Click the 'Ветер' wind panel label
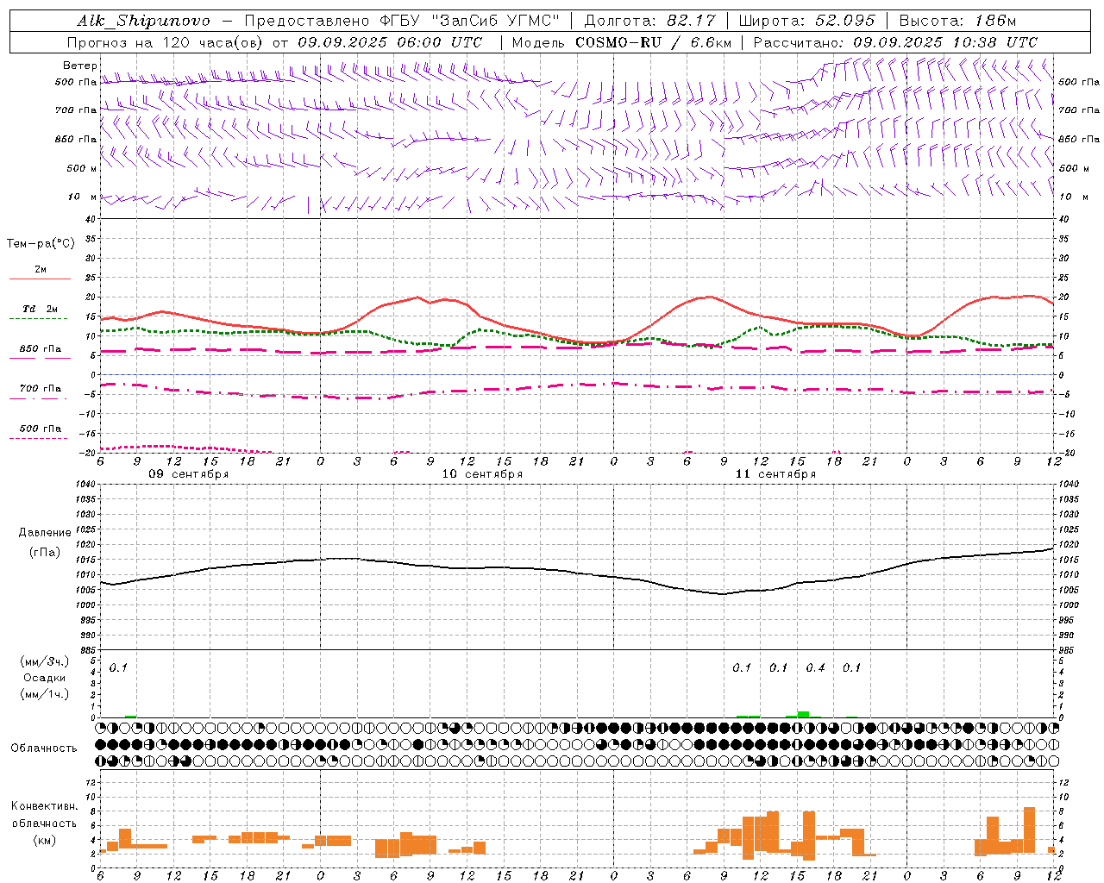1104x883 pixels. (79, 66)
